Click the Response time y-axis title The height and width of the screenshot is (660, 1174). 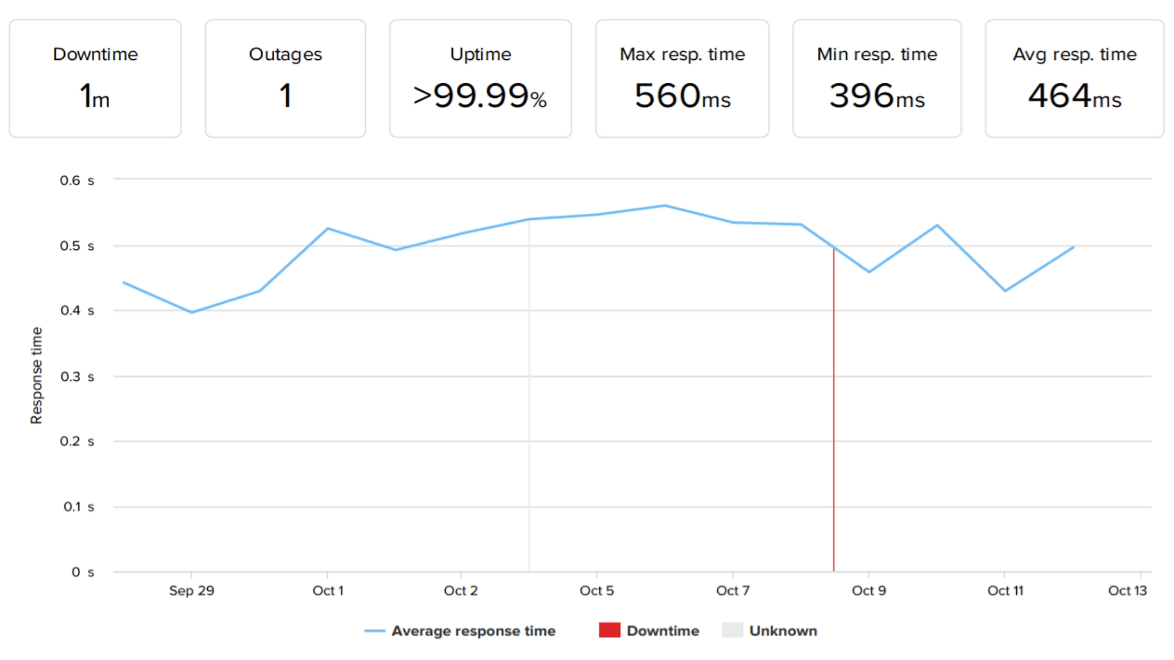tap(37, 375)
